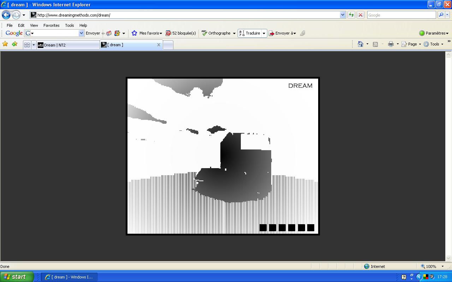Expand the Google toolbar search history dropdown
The width and height of the screenshot is (452, 282).
[81, 33]
